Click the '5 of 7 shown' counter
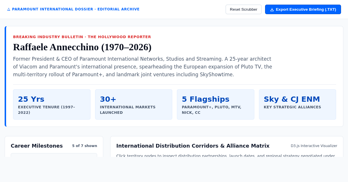This screenshot has height=182, width=348. [x=85, y=146]
